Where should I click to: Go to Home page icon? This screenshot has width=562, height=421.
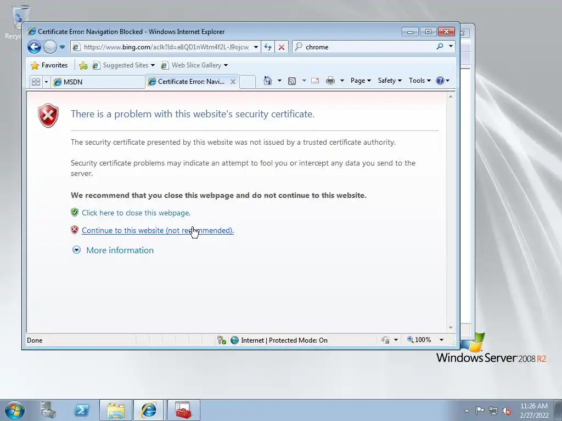tap(268, 81)
